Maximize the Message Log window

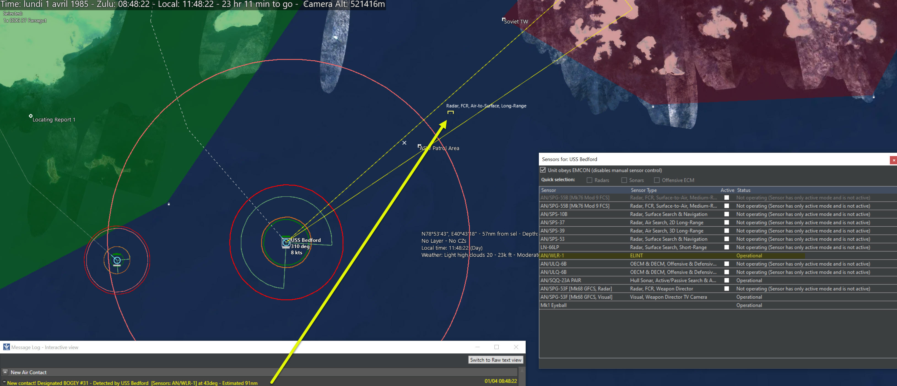(496, 347)
